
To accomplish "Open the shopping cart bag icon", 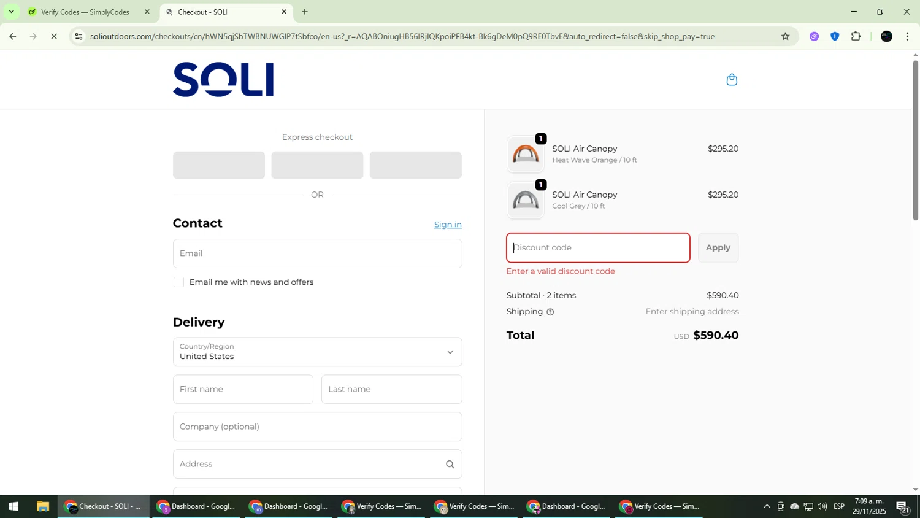I will coord(732,80).
